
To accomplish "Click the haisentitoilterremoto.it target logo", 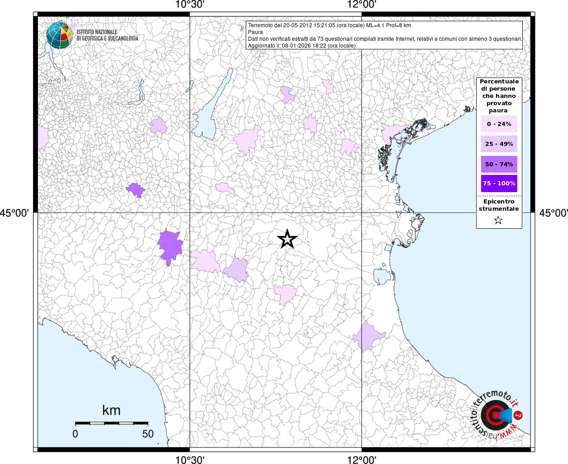I will pos(497,415).
